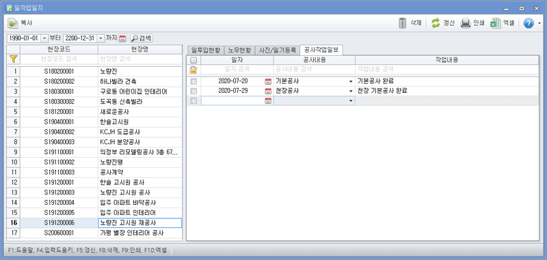This screenshot has height=260, width=547.
Task: Open calendar picker for 2020-07-29 row
Action: [268, 91]
